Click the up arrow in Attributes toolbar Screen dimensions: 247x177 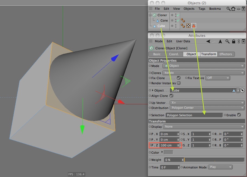220,41
